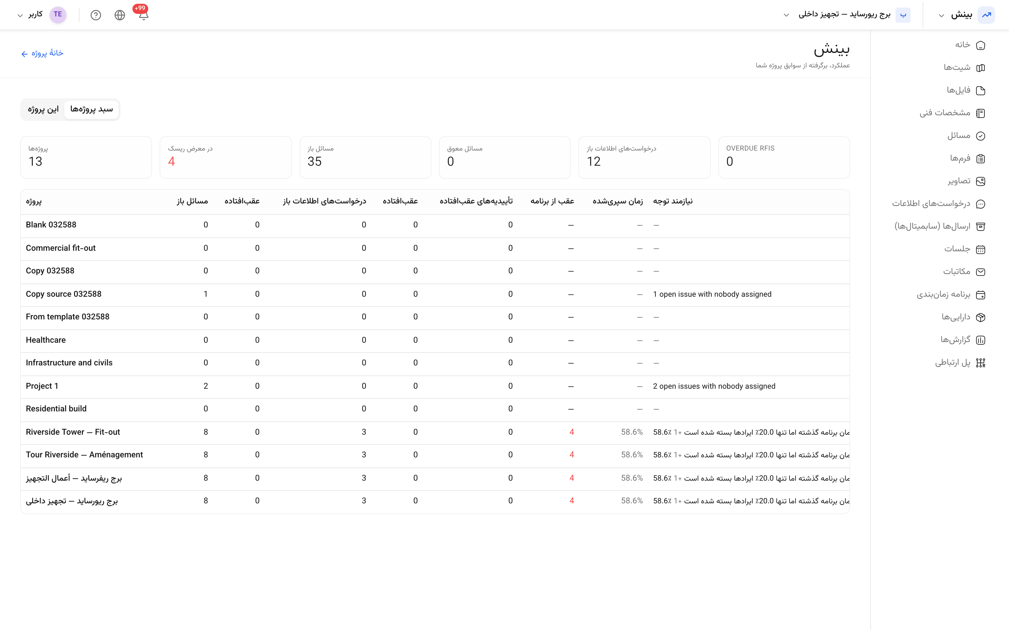Click the بینش trend icon in the header

pyautogui.click(x=986, y=15)
